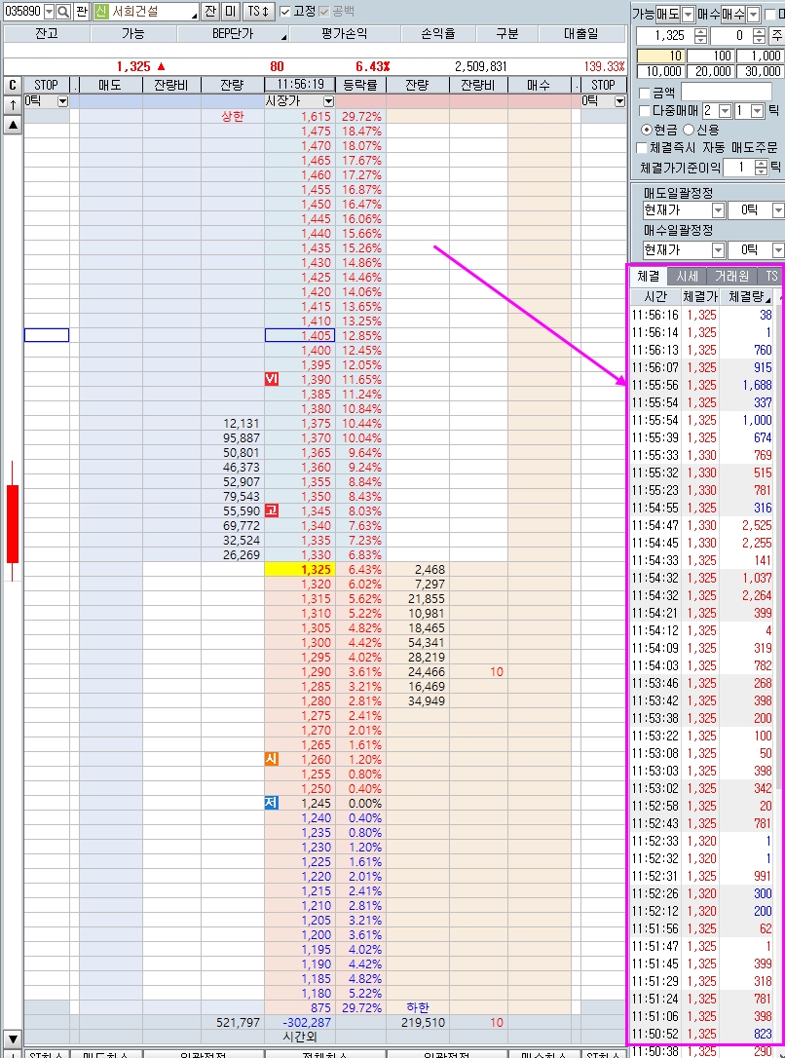Click the up arrow button under C
Screen dimensions: 785x1058
(12, 104)
